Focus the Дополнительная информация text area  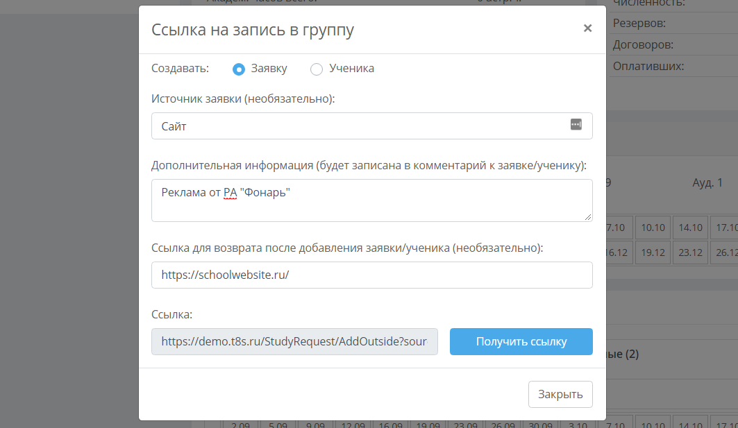tap(372, 200)
